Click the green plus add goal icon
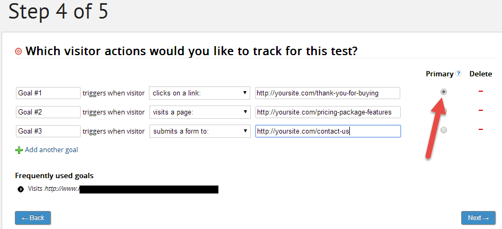502x229 pixels. click(19, 150)
